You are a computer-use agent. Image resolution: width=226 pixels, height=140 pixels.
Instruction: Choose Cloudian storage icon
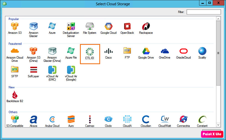tap(146, 119)
